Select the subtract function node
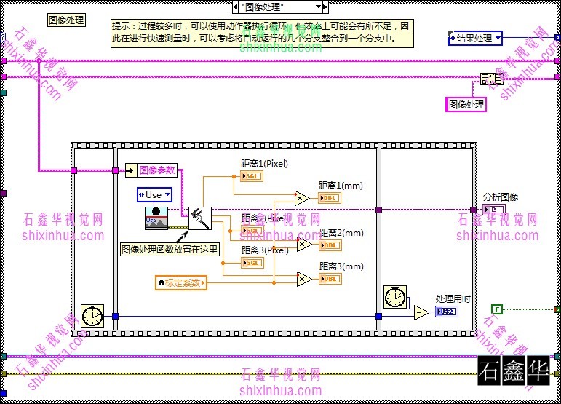 (x=421, y=312)
